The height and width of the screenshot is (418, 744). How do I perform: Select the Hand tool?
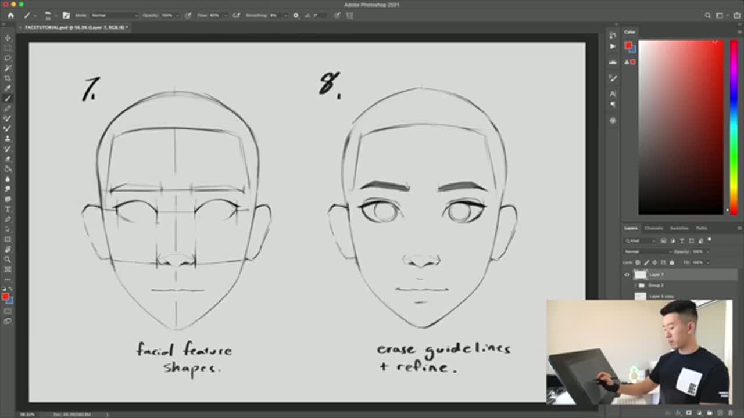[8, 250]
